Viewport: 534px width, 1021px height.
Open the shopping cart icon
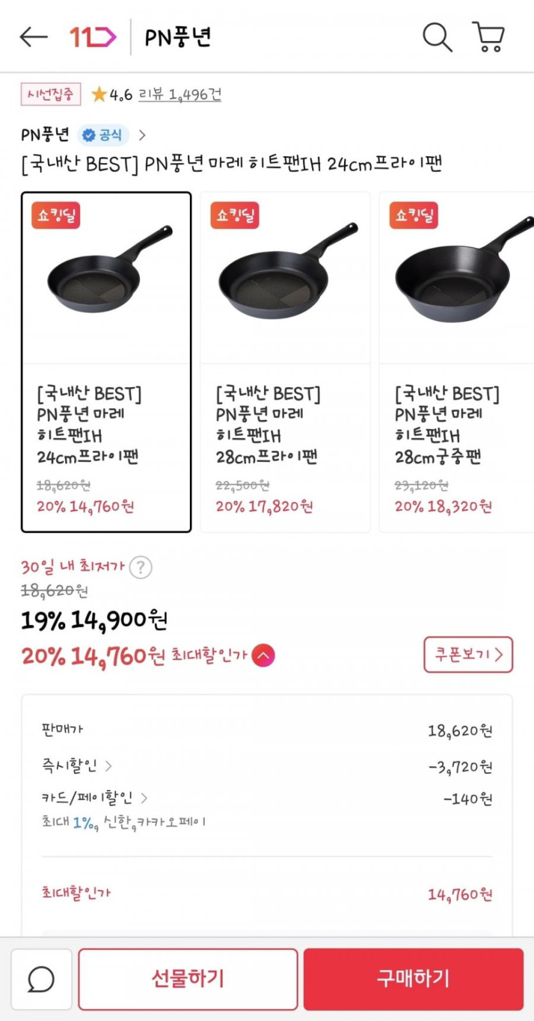[489, 37]
